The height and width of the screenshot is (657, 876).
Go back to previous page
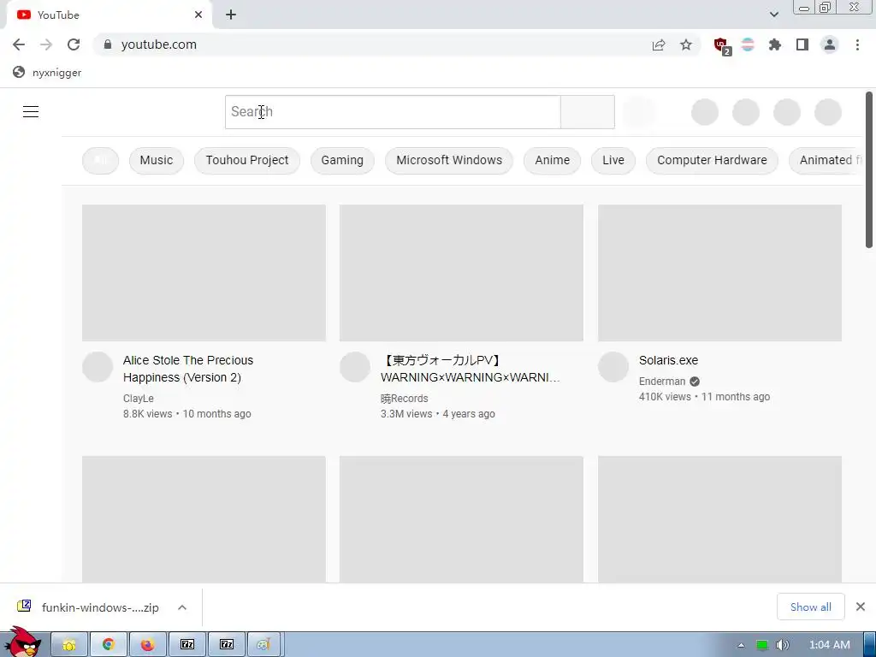click(x=19, y=44)
